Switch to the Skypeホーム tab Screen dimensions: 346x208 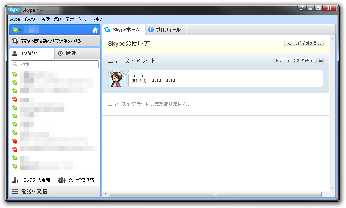[124, 30]
